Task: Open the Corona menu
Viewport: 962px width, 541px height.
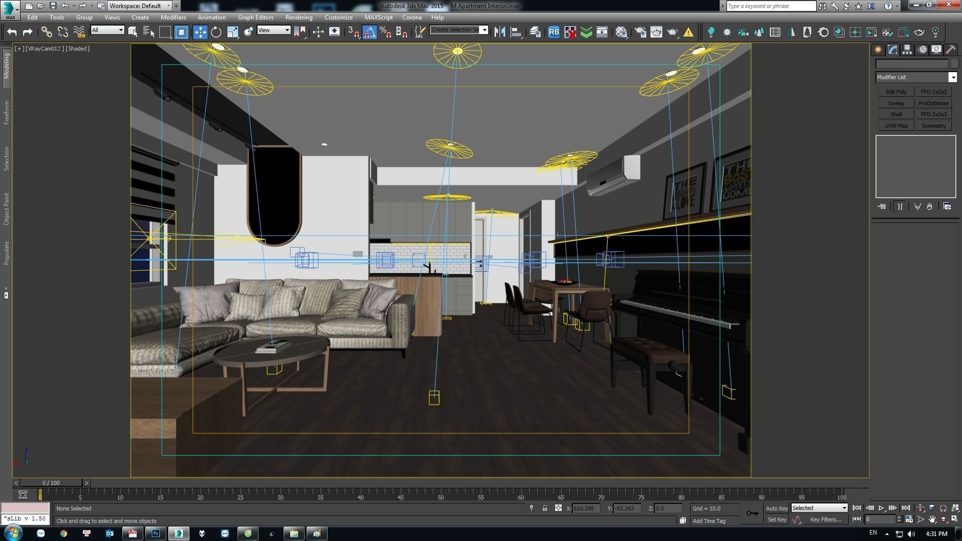Action: (412, 17)
